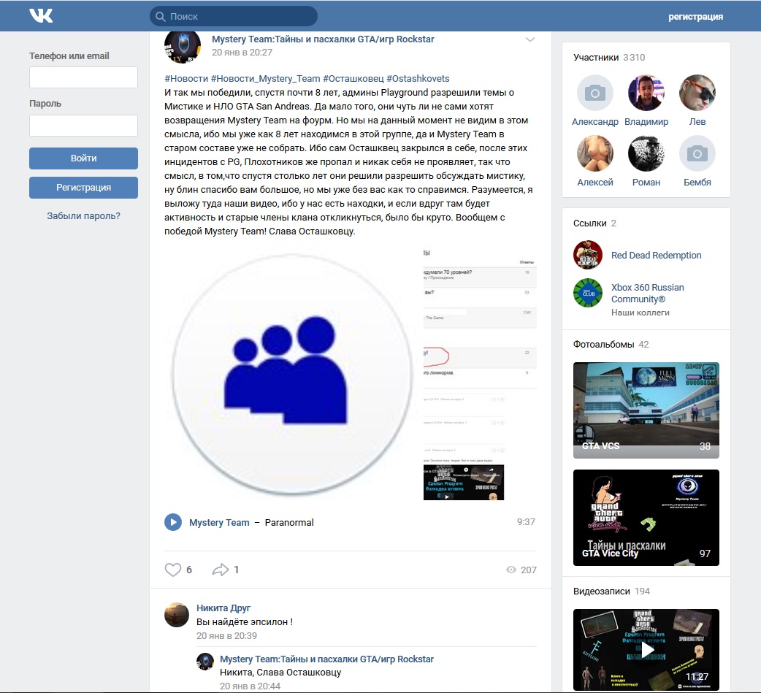The width and height of the screenshot is (761, 693).
Task: Open Xbox 360 Russian Community icon
Action: click(588, 293)
